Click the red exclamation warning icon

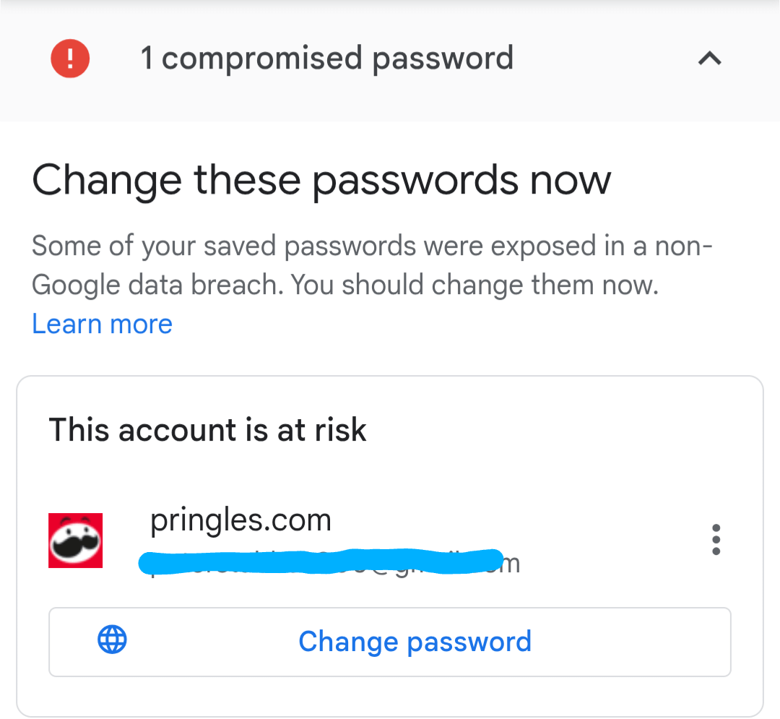[x=70, y=59]
